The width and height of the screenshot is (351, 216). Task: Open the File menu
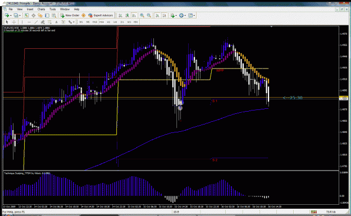pos(11,9)
